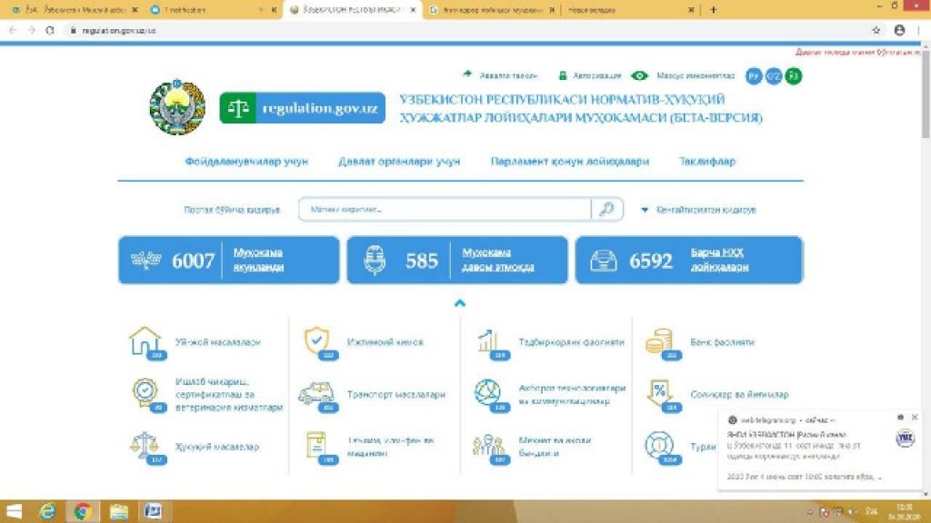This screenshot has height=523, width=931.
Task: Open the 585 ongoing discussions tile
Action: click(457, 261)
